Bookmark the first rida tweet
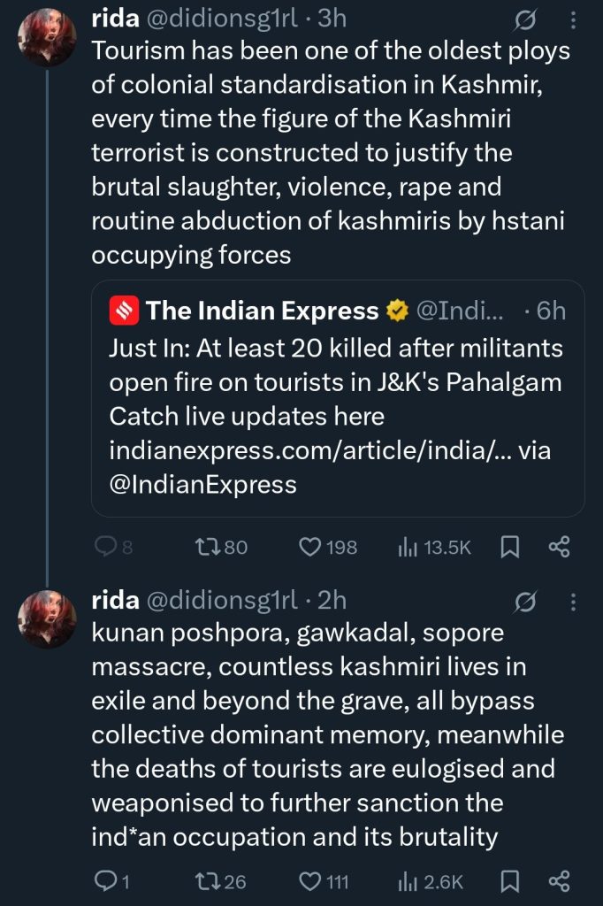 pos(510,548)
